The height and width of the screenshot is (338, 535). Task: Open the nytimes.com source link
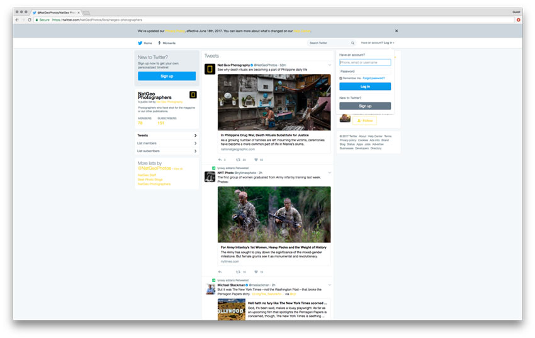(230, 261)
